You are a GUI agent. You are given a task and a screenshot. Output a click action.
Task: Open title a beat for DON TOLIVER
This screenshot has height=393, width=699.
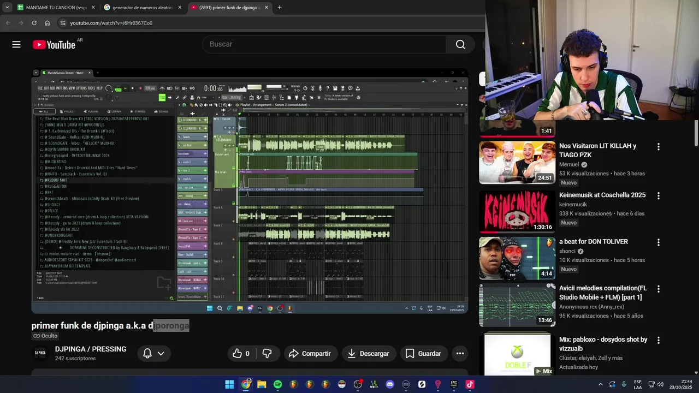594,242
